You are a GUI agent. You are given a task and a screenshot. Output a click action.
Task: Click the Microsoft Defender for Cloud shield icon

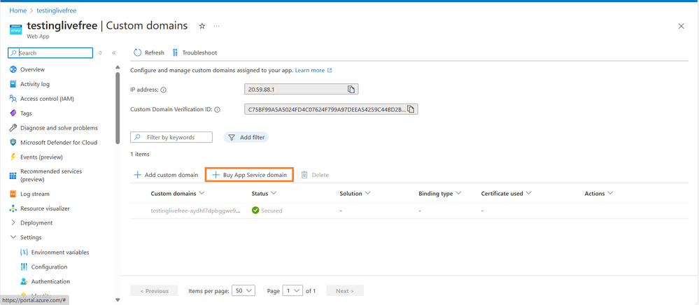click(13, 143)
